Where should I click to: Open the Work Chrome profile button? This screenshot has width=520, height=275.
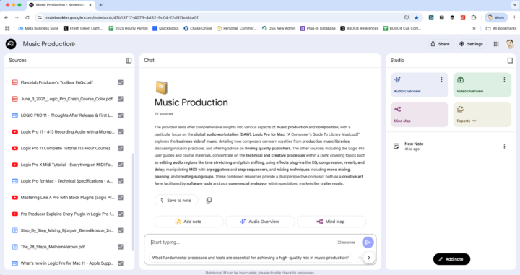496,17
